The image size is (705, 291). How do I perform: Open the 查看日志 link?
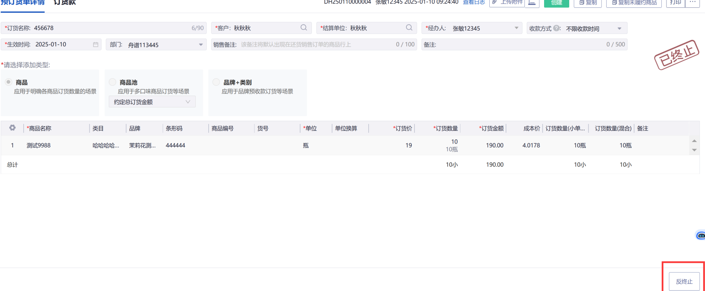(473, 3)
